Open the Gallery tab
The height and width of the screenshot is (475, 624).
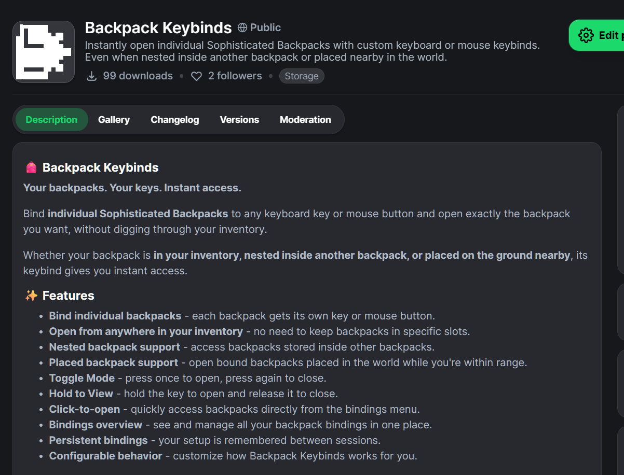pyautogui.click(x=114, y=120)
